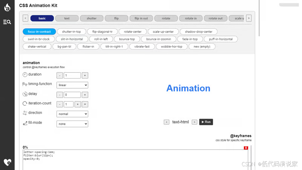Select the rotate-center preset
Screen dimensions: 302x170
[133, 32]
